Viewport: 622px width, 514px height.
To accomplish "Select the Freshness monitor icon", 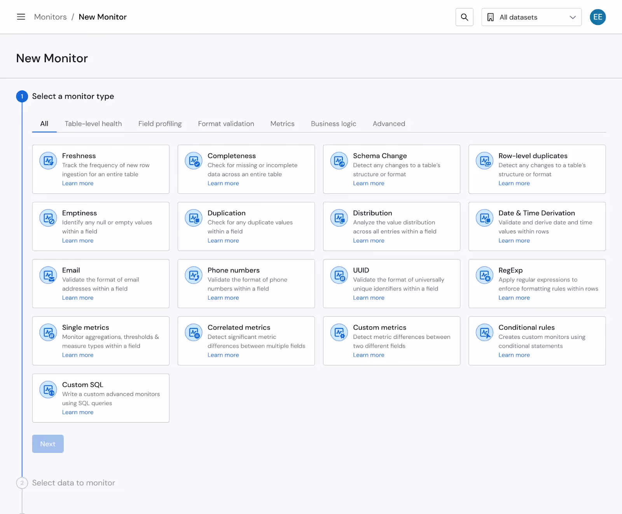I will (x=48, y=161).
